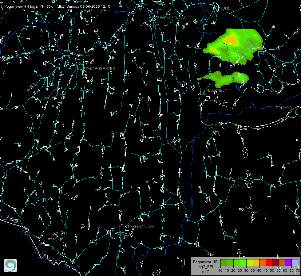Click the 15-20 dBZ green legend swatch
The height and width of the screenshot is (276, 301).
click(230, 263)
